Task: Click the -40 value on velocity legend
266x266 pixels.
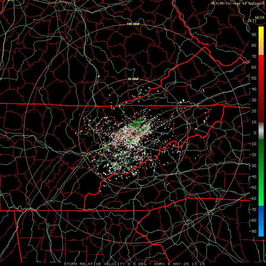Action: (253, 177)
